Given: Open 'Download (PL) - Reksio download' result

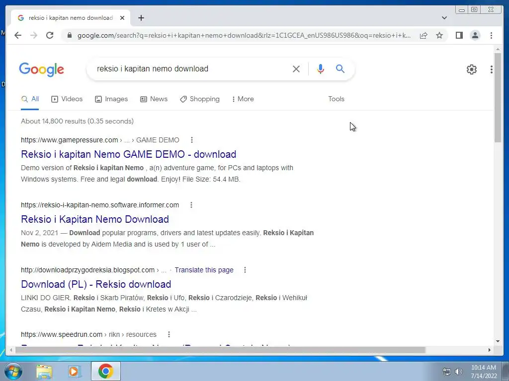Looking at the screenshot, I should pos(96,284).
